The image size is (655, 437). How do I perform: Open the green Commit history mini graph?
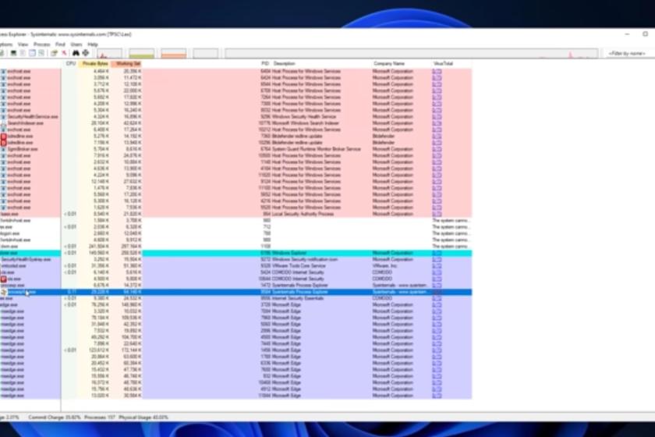(142, 54)
